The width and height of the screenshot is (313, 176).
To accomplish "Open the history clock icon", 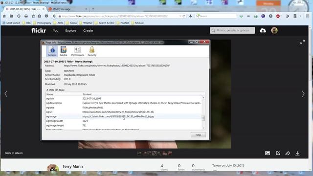I will coord(19,16).
